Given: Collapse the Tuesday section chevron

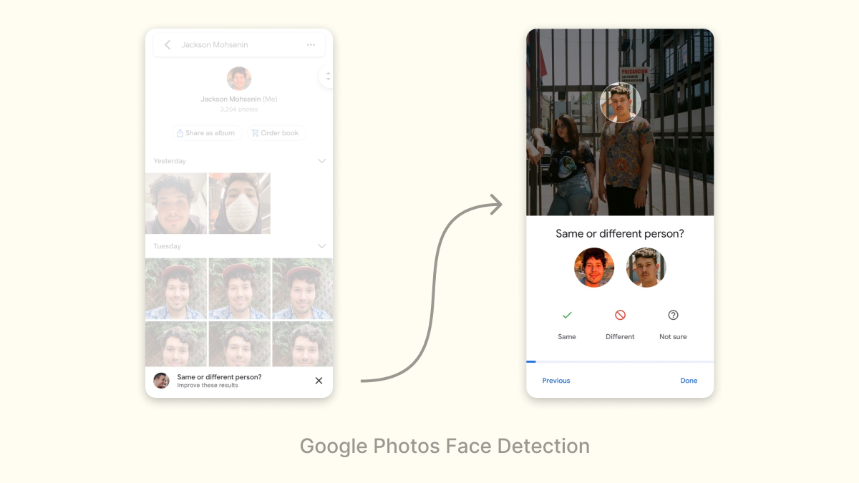Looking at the screenshot, I should (321, 246).
